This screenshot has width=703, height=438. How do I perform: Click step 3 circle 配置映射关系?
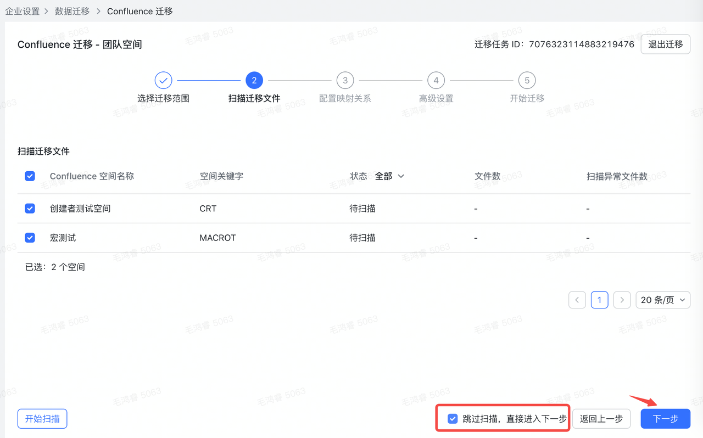[x=345, y=80]
